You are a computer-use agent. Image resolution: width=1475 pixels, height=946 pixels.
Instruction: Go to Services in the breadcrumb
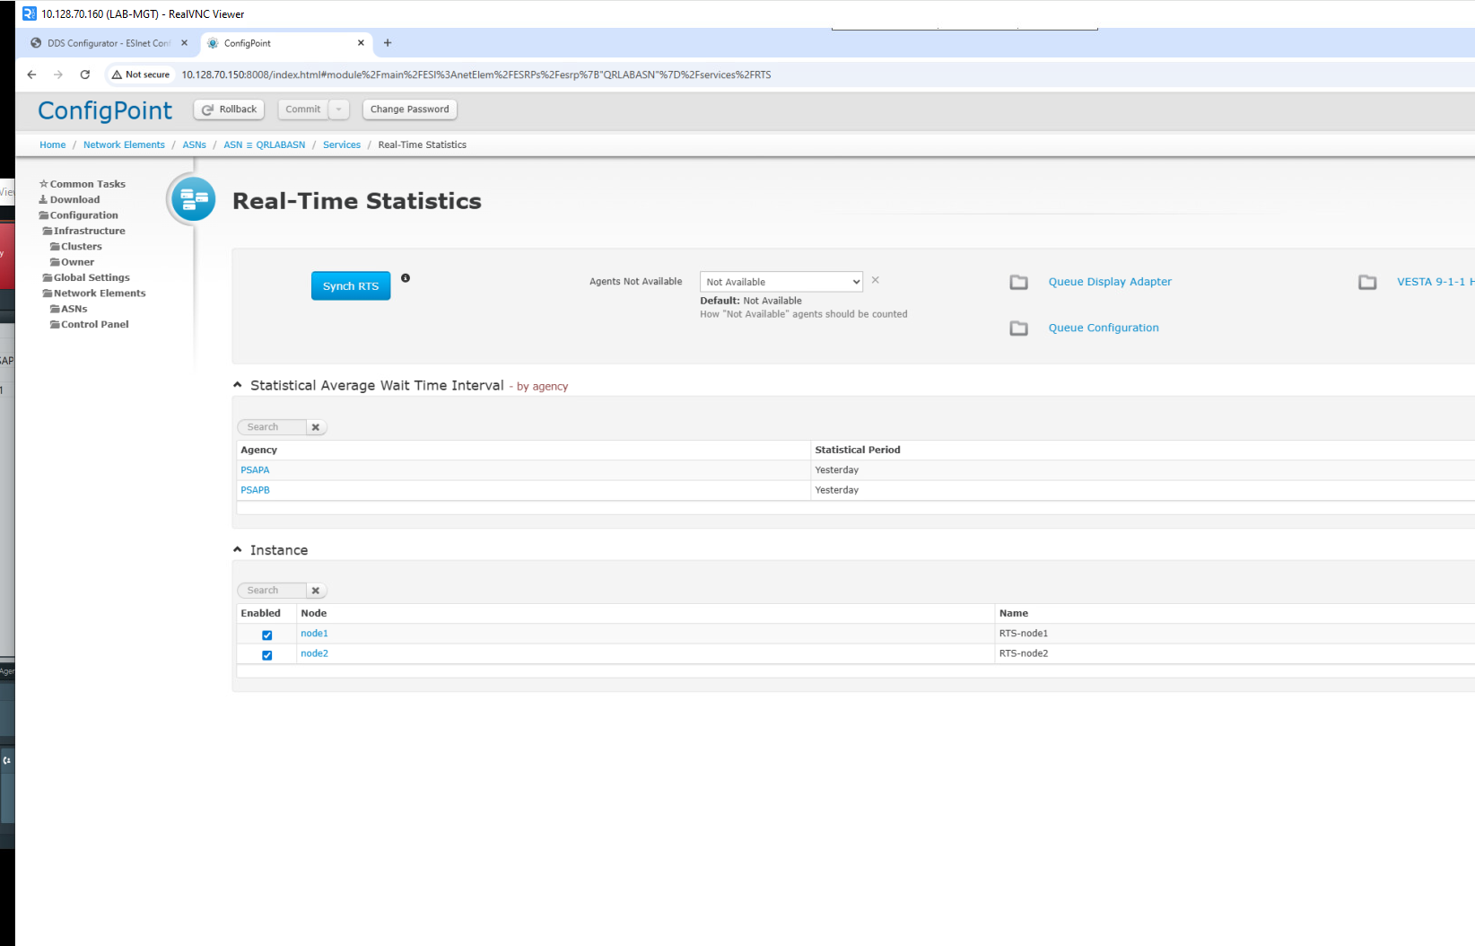click(x=342, y=145)
